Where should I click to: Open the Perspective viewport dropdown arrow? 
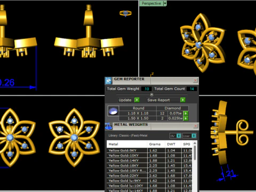(165, 3)
